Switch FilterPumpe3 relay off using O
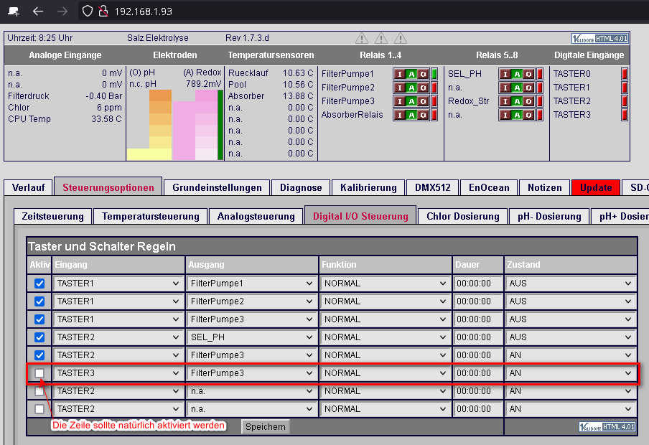649x445 pixels. point(423,101)
